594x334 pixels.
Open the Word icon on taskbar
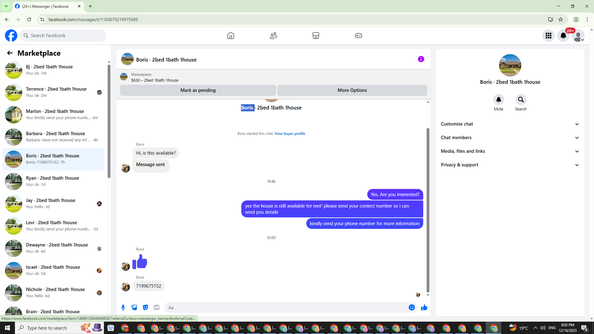point(110,328)
